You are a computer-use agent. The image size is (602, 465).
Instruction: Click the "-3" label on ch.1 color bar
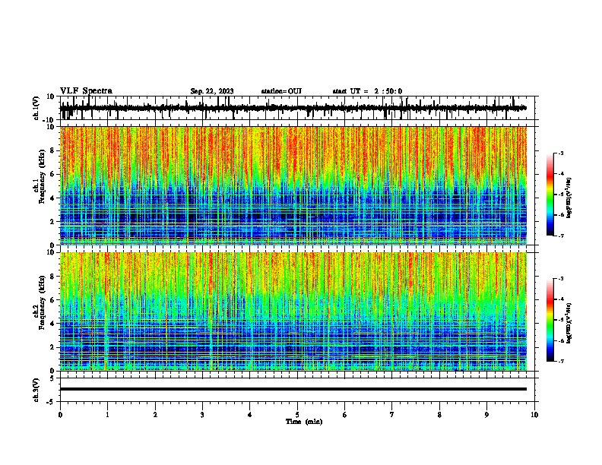(560, 153)
